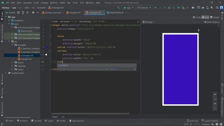Click the purple rectangle preview
The width and height of the screenshot is (224, 126).
click(181, 69)
